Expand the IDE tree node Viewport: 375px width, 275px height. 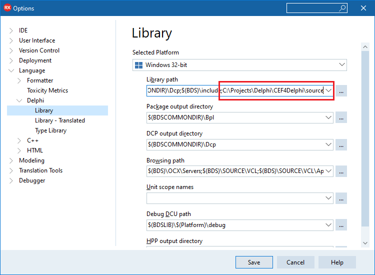(x=11, y=30)
